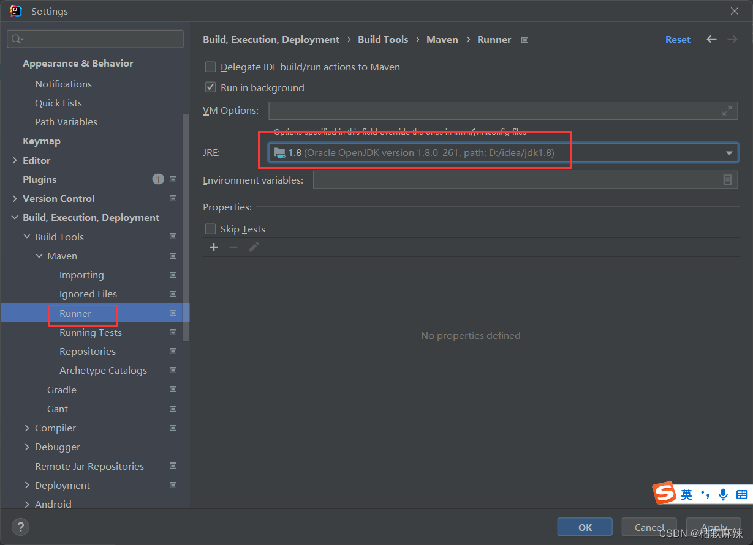Click the project-level icon beside Version Control
The width and height of the screenshot is (753, 545).
[x=173, y=198]
